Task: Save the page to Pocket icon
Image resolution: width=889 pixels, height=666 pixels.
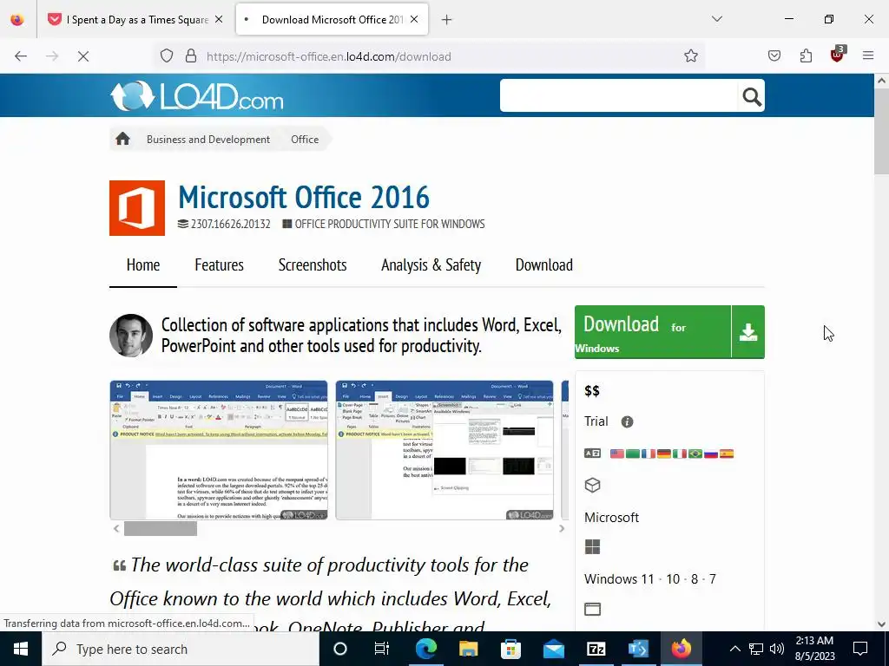Action: pyautogui.click(x=774, y=56)
